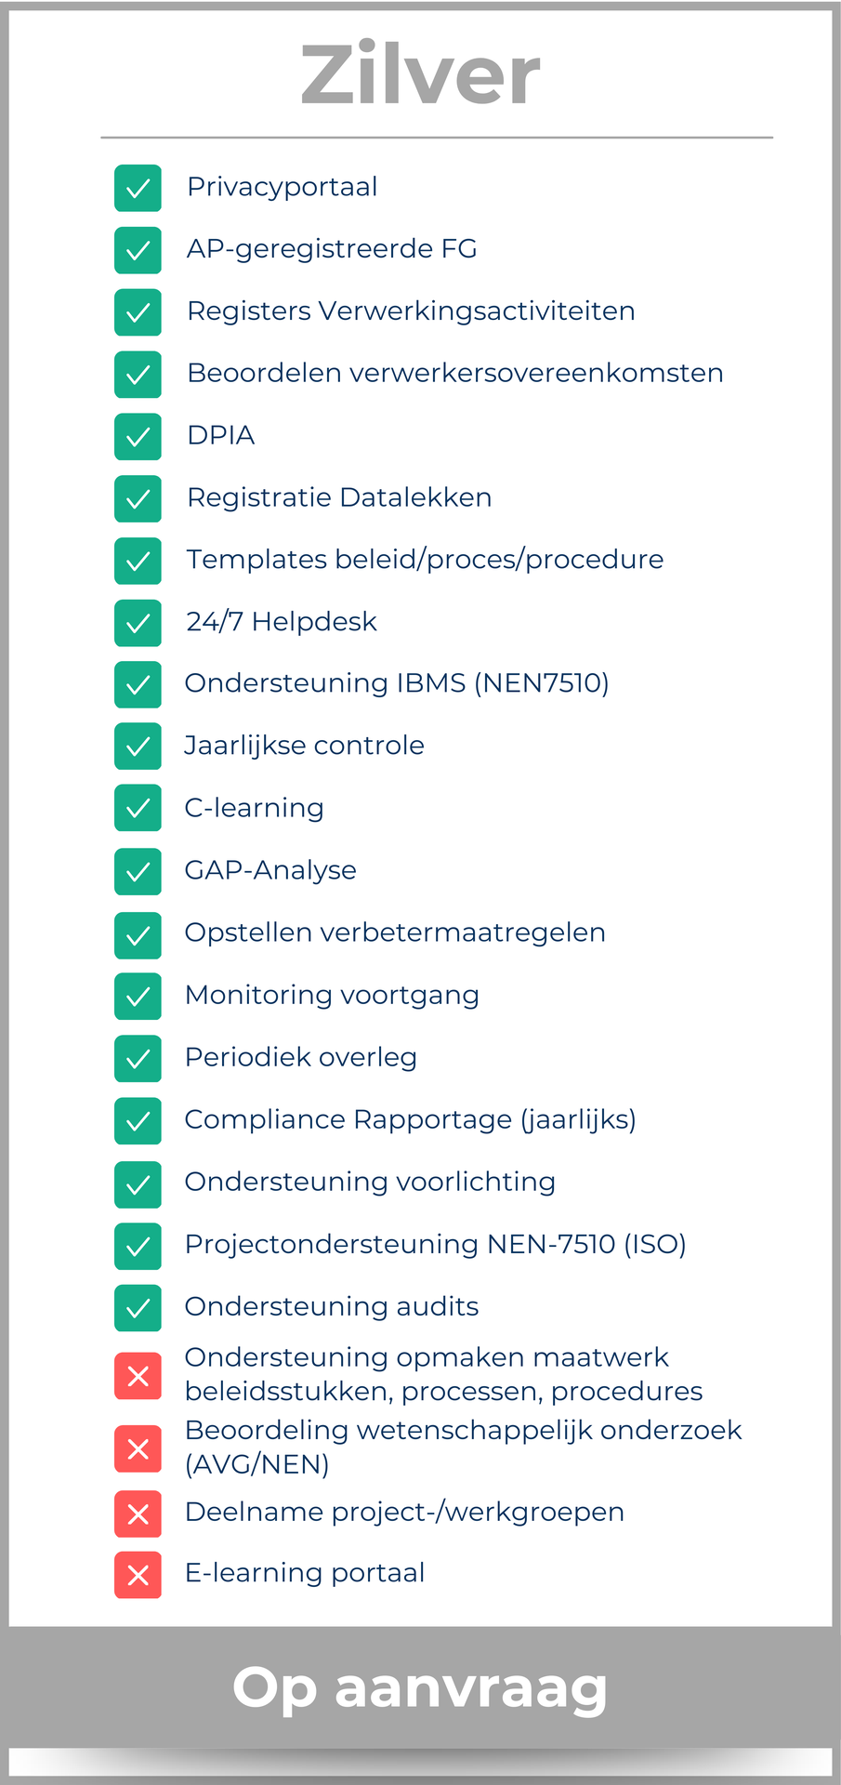841x1785 pixels.
Task: Select Registers Verwerkingsactiviteiten feature label
Action: 411,311
